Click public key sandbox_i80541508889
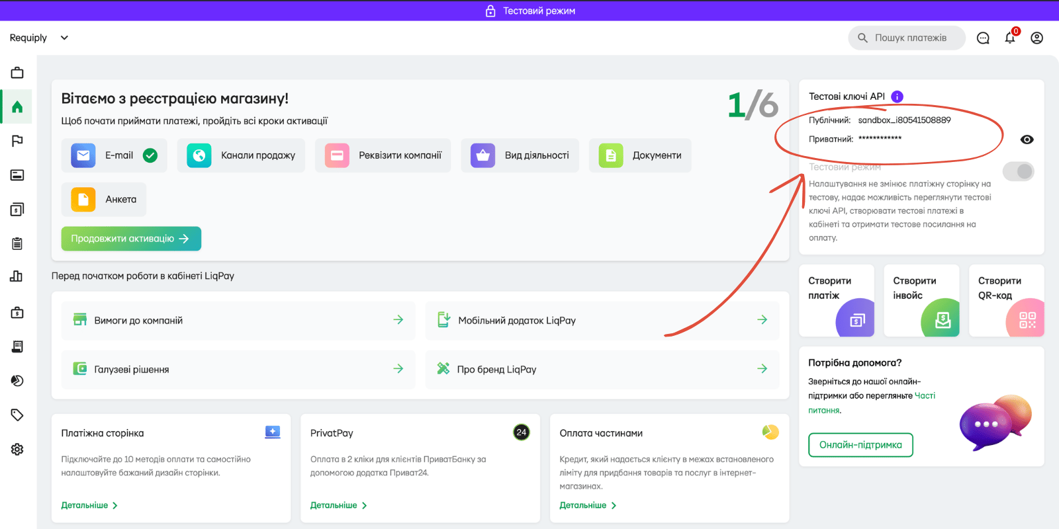1059x529 pixels. 904,120
